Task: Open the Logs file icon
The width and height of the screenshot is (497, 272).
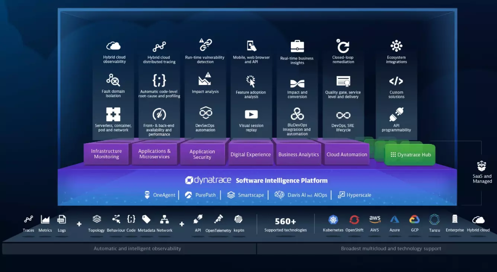Action: point(62,219)
